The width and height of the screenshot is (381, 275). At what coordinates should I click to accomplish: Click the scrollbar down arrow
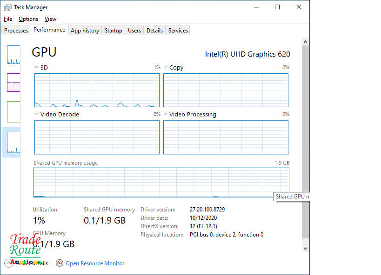[x=305, y=248]
